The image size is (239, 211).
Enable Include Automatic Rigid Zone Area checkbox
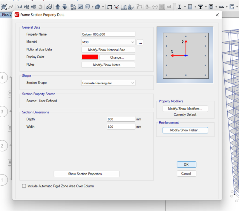(24, 186)
